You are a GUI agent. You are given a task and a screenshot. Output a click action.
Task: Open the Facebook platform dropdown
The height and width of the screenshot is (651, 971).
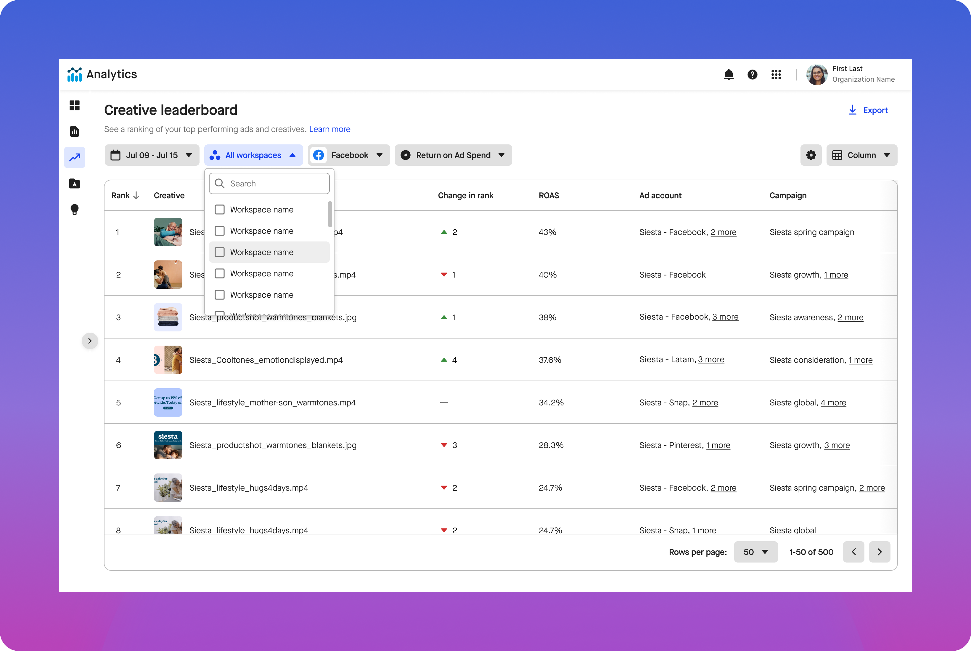[349, 155]
